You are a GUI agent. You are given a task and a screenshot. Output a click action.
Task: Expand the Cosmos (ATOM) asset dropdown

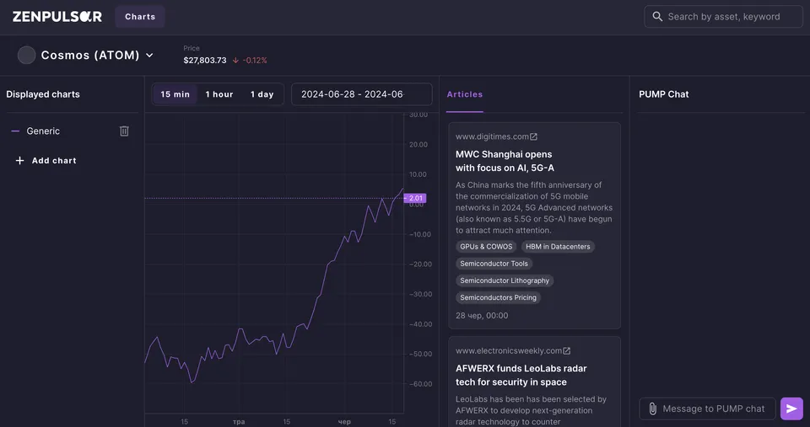point(149,56)
